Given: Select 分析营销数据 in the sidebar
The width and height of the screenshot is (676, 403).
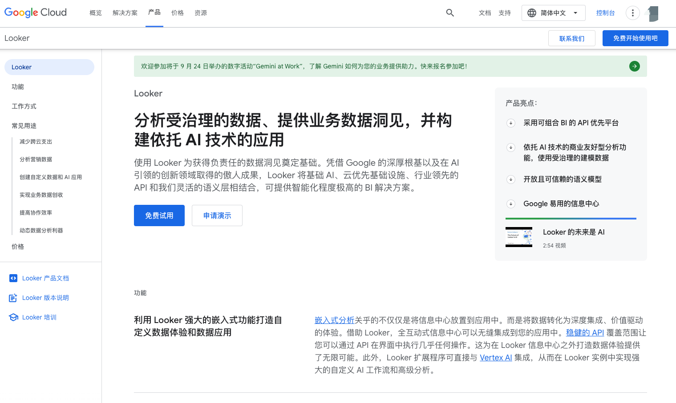Looking at the screenshot, I should pos(36,160).
